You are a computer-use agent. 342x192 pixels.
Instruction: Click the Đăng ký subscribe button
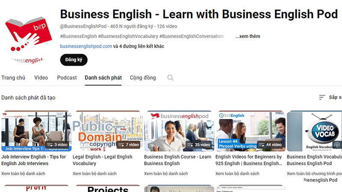74,60
